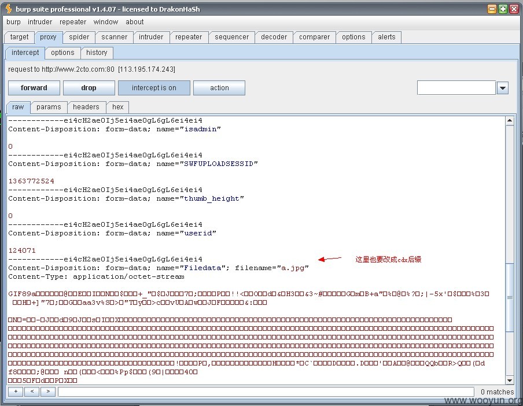Switch to the params view tab
This screenshot has width=523, height=406.
click(x=49, y=107)
